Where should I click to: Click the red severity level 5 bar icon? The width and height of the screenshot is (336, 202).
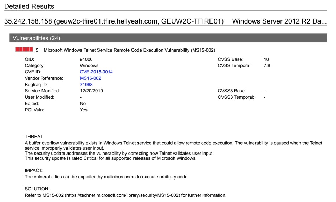(x=24, y=50)
